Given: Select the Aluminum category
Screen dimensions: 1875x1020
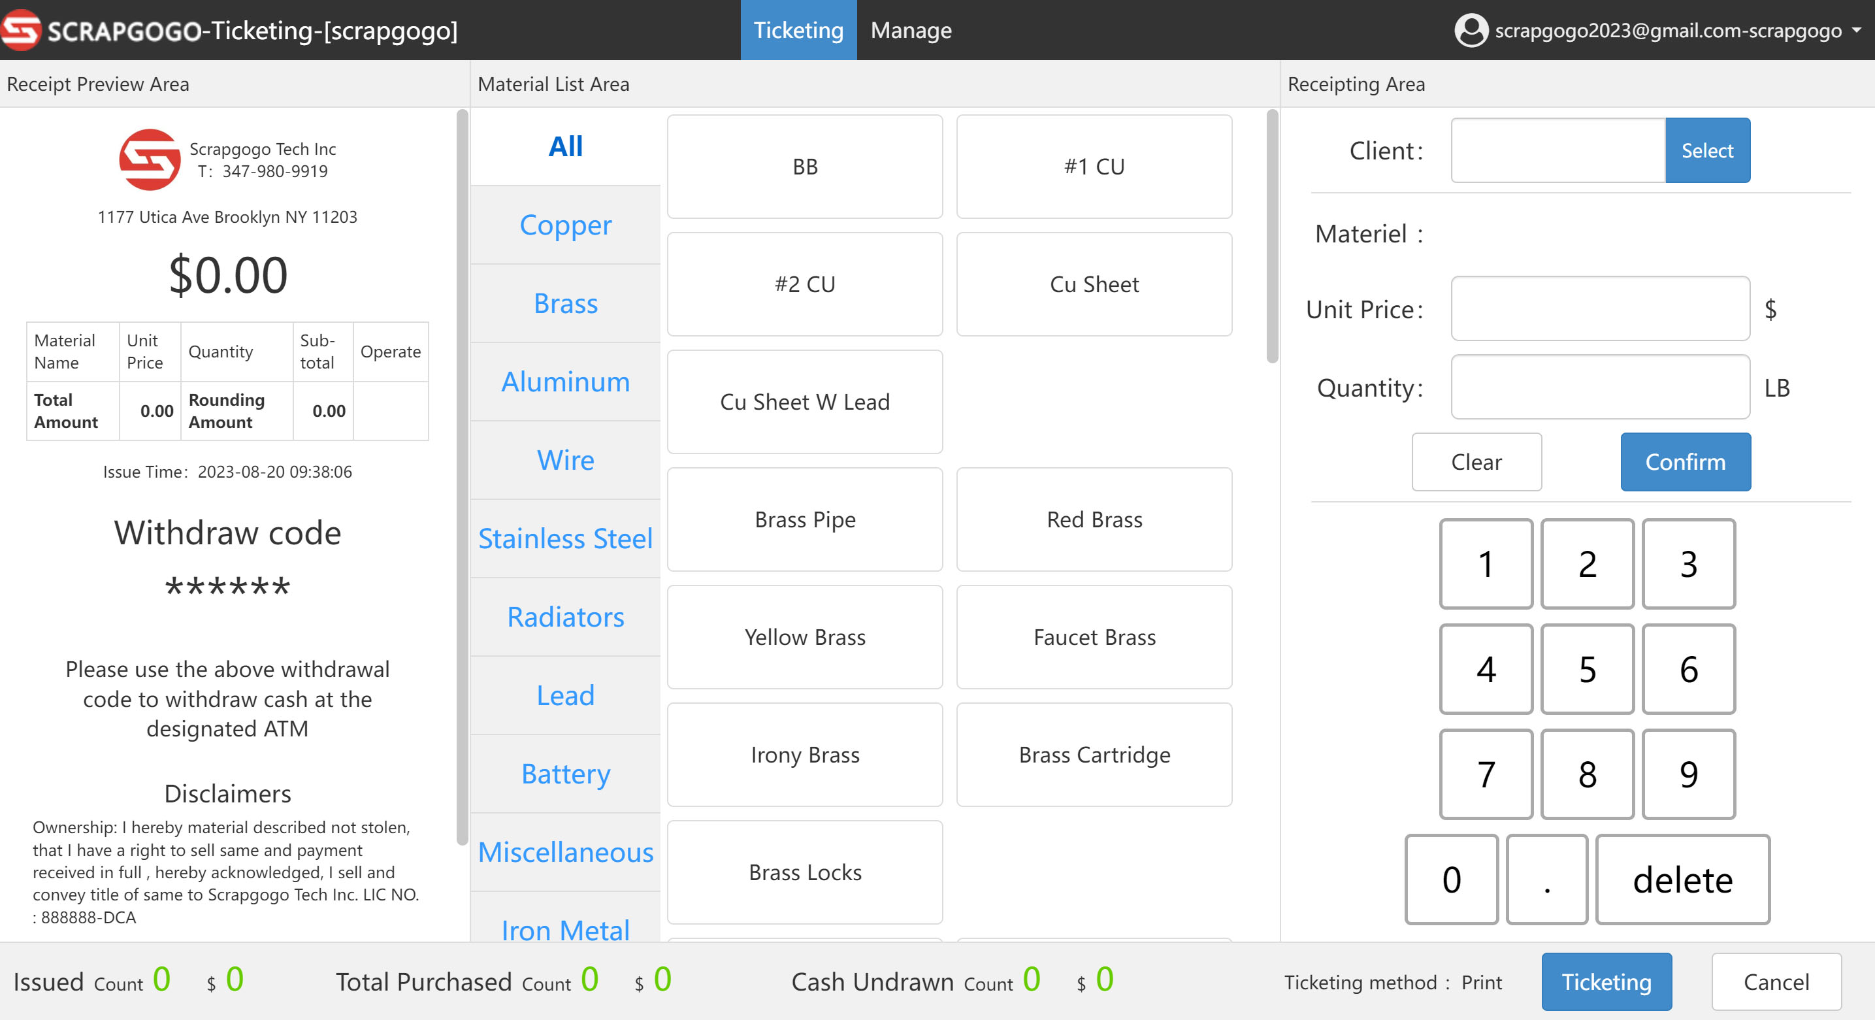Looking at the screenshot, I should coord(566,382).
